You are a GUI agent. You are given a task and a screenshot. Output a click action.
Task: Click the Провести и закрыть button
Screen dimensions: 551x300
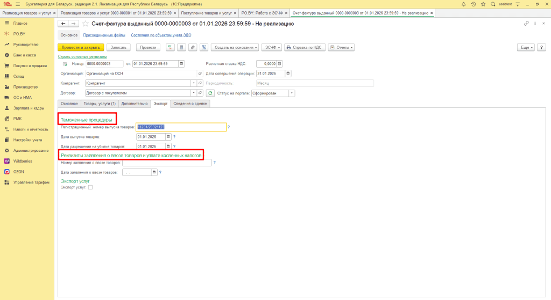80,47
